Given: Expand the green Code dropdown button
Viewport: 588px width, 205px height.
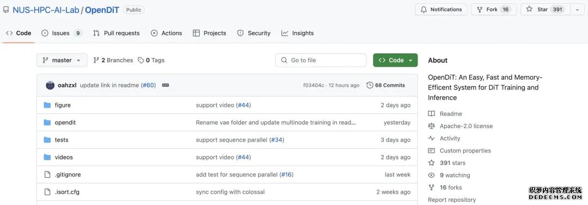Looking at the screenshot, I should pos(395,60).
